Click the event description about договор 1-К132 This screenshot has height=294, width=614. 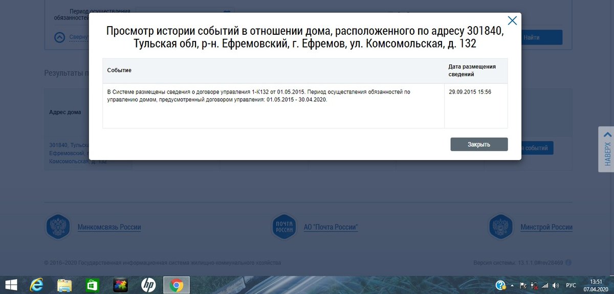pos(259,96)
